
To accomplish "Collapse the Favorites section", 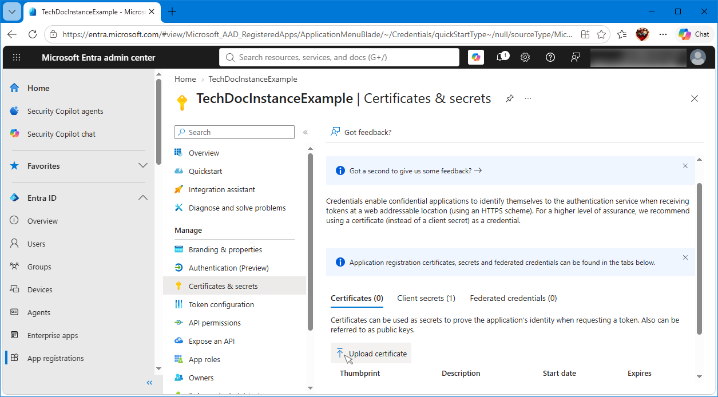I will coord(143,166).
